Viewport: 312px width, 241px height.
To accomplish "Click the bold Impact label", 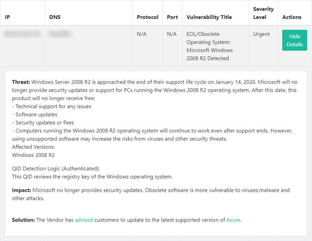I will click(21, 190).
